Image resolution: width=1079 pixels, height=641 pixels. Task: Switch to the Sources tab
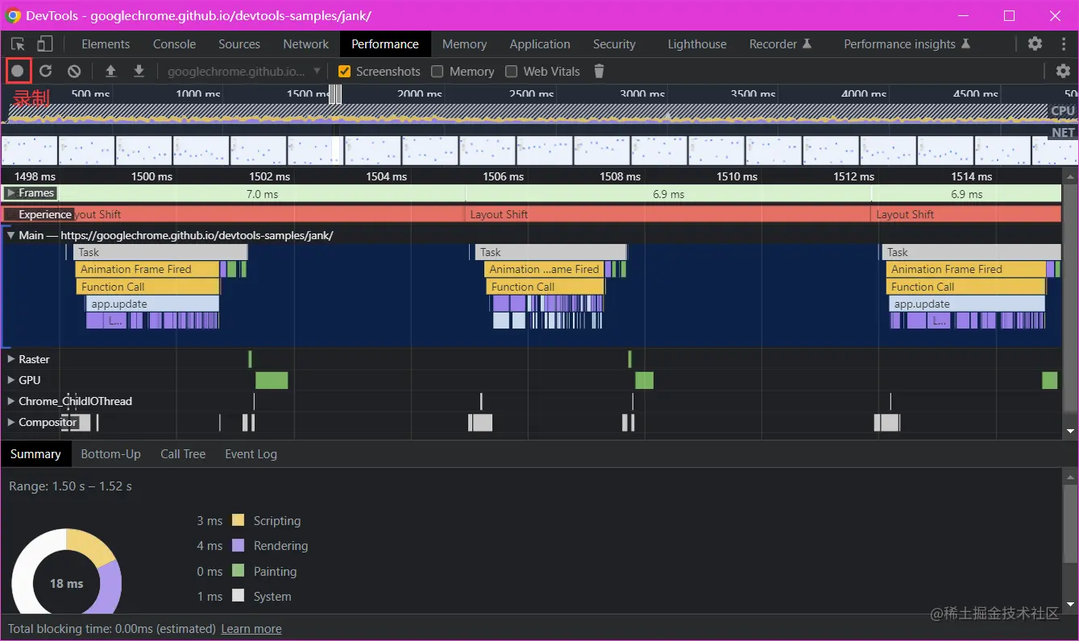tap(239, 43)
